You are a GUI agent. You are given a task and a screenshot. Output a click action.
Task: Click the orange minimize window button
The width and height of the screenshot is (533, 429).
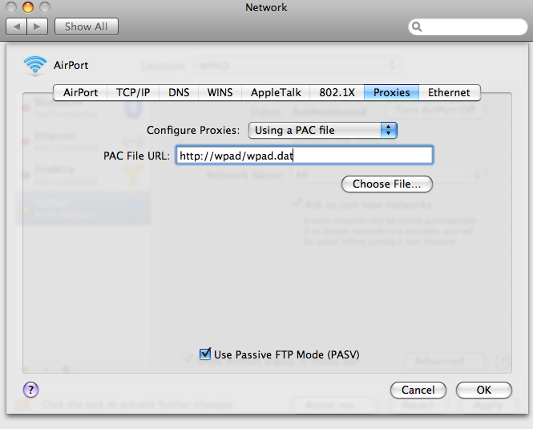click(28, 7)
